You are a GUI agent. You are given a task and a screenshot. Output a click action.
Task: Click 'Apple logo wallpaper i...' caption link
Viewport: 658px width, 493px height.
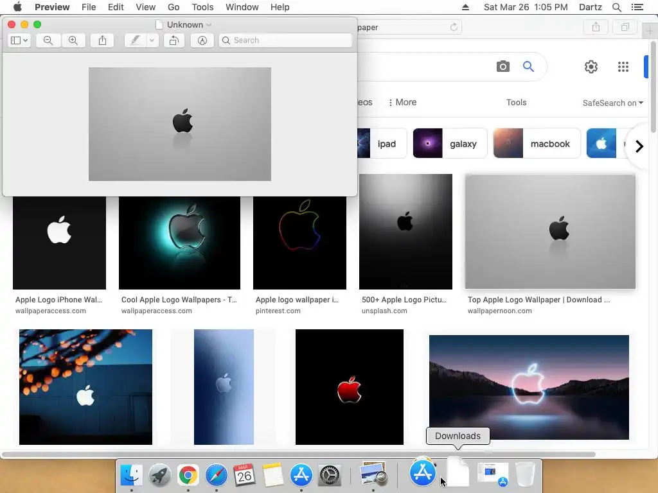(297, 300)
